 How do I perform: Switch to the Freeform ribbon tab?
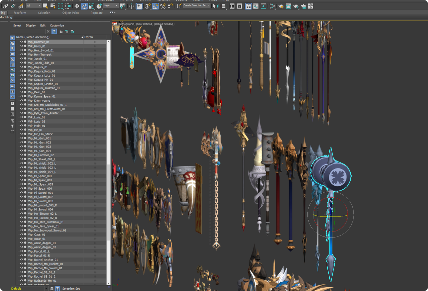pos(20,13)
